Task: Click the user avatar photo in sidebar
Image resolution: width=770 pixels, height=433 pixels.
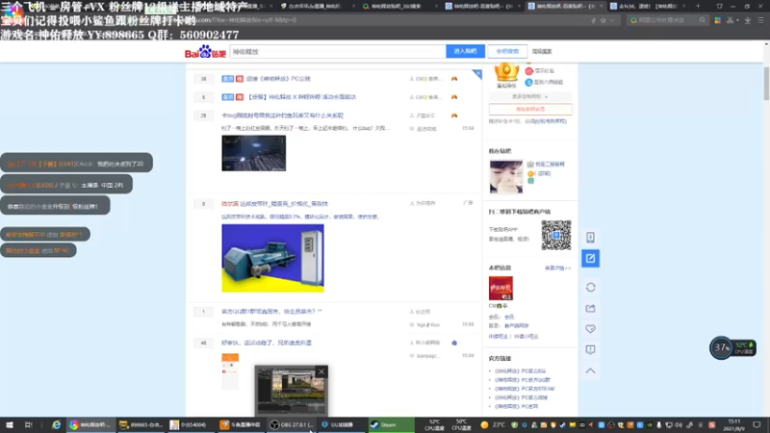Action: tap(506, 177)
